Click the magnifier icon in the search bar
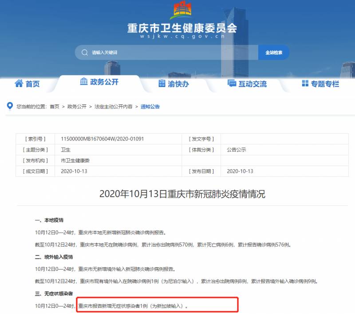The width and height of the screenshot is (355, 314). (83, 52)
